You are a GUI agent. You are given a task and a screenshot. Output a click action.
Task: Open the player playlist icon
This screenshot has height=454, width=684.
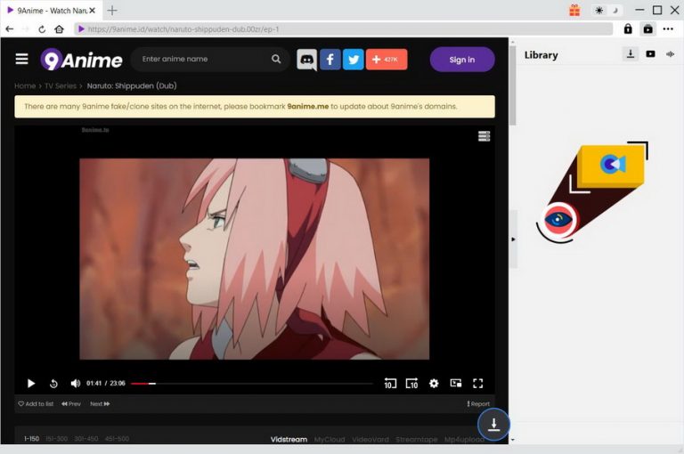(x=484, y=136)
